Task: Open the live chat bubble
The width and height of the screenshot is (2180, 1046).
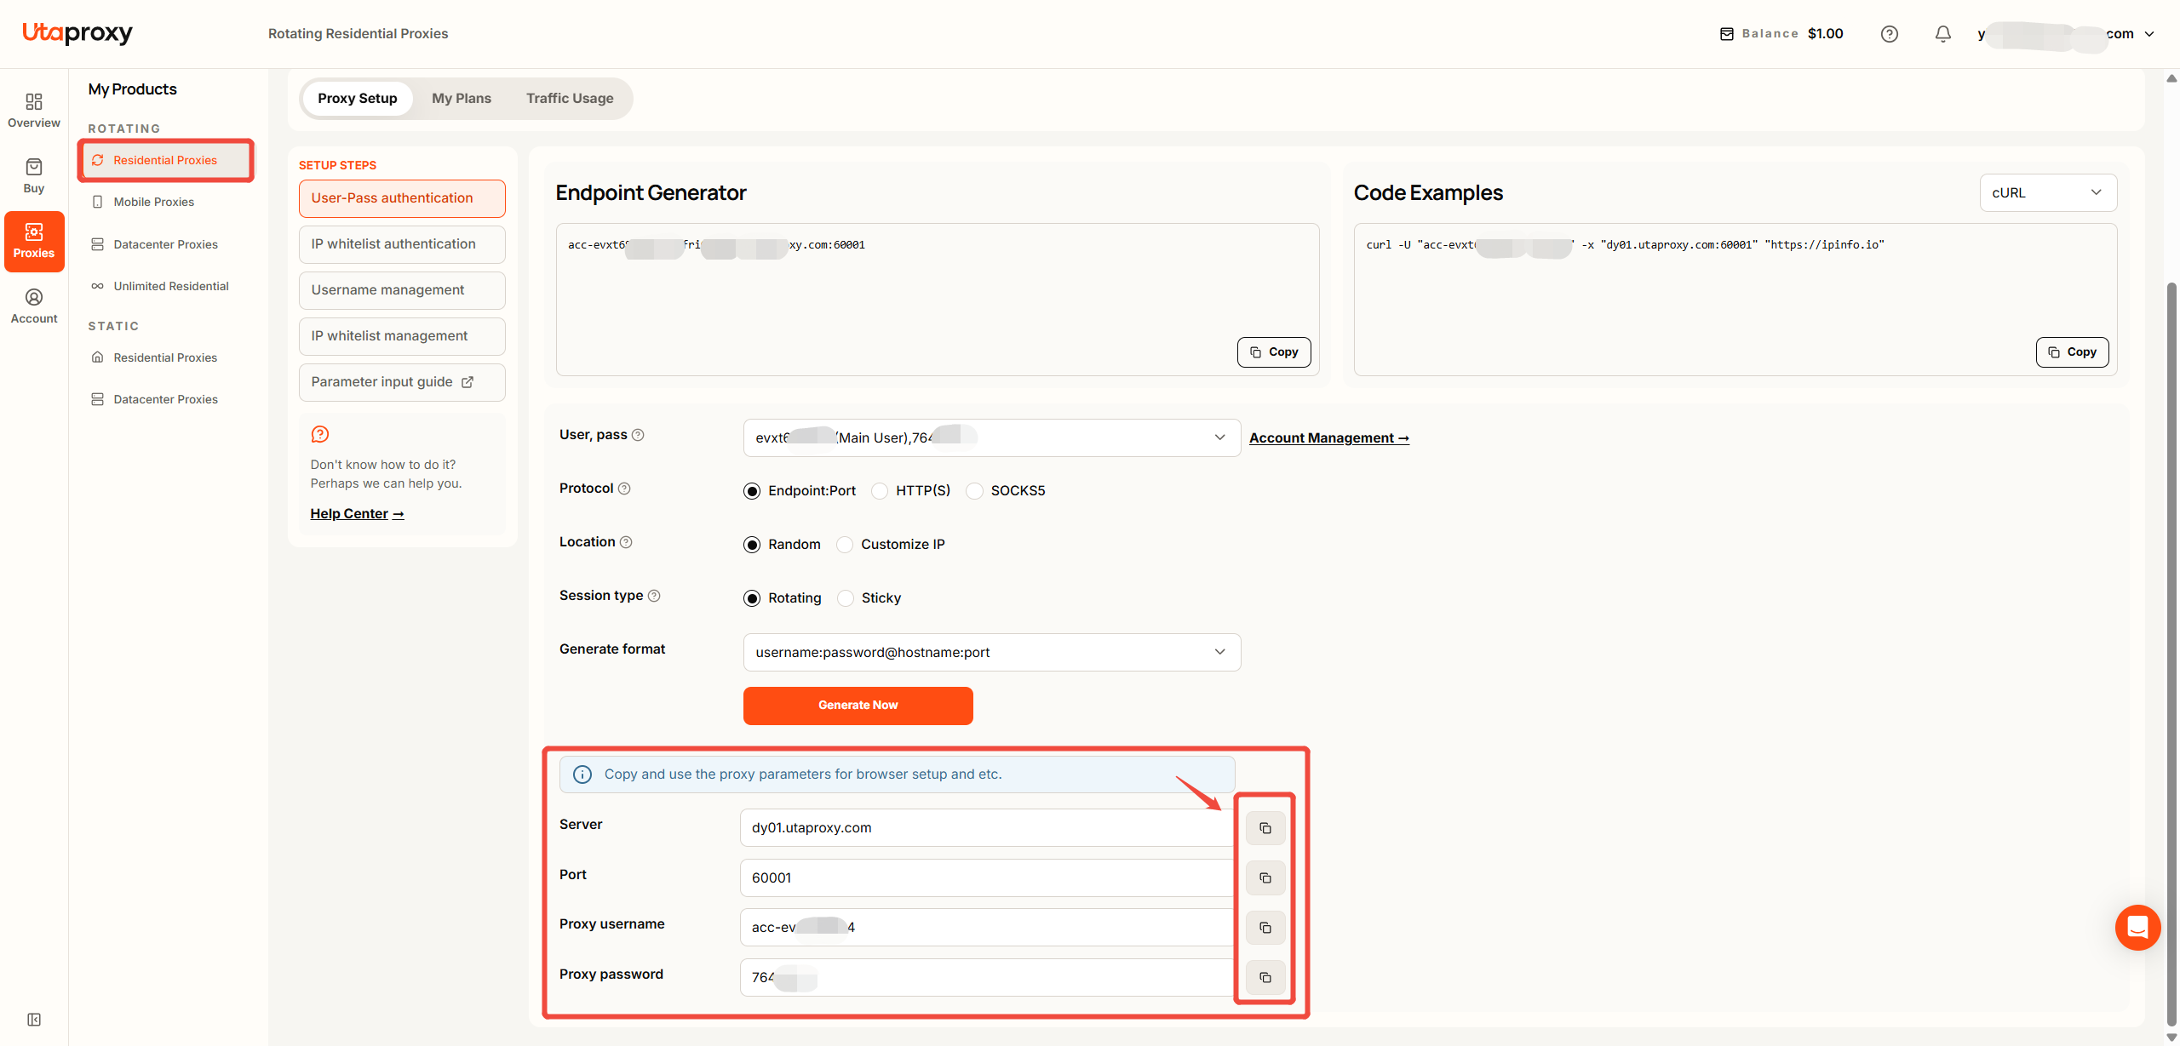Action: click(2137, 927)
